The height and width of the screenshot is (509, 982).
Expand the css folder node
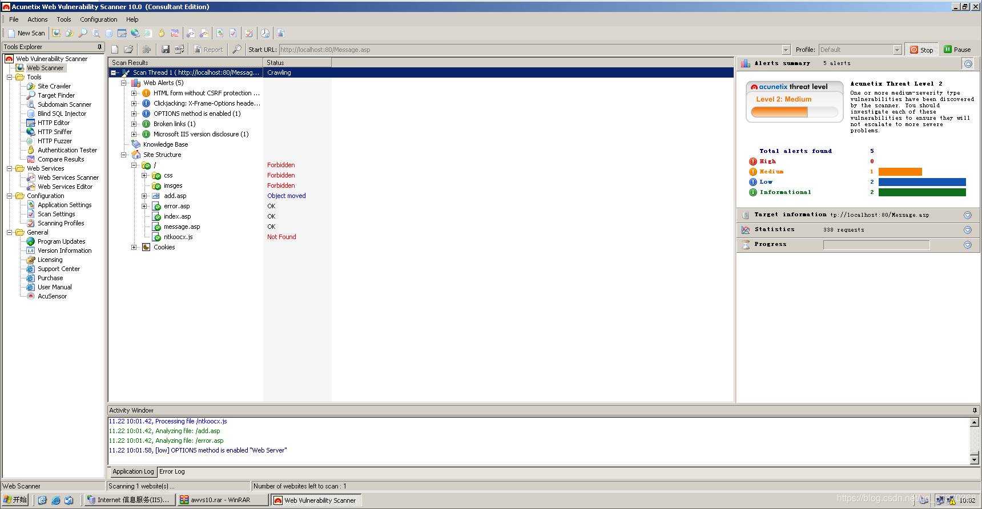144,175
